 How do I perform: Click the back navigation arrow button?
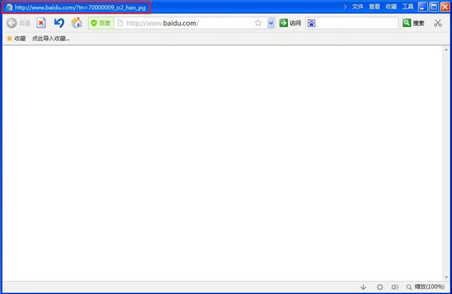click(12, 23)
